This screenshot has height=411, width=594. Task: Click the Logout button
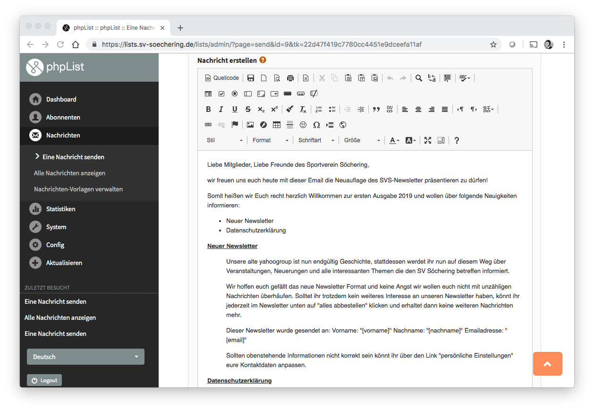point(44,380)
